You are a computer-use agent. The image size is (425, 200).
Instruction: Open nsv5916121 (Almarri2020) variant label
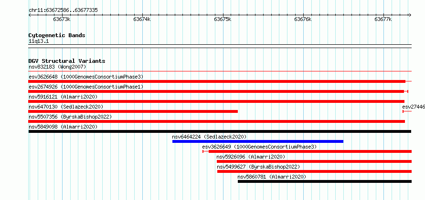[63, 97]
